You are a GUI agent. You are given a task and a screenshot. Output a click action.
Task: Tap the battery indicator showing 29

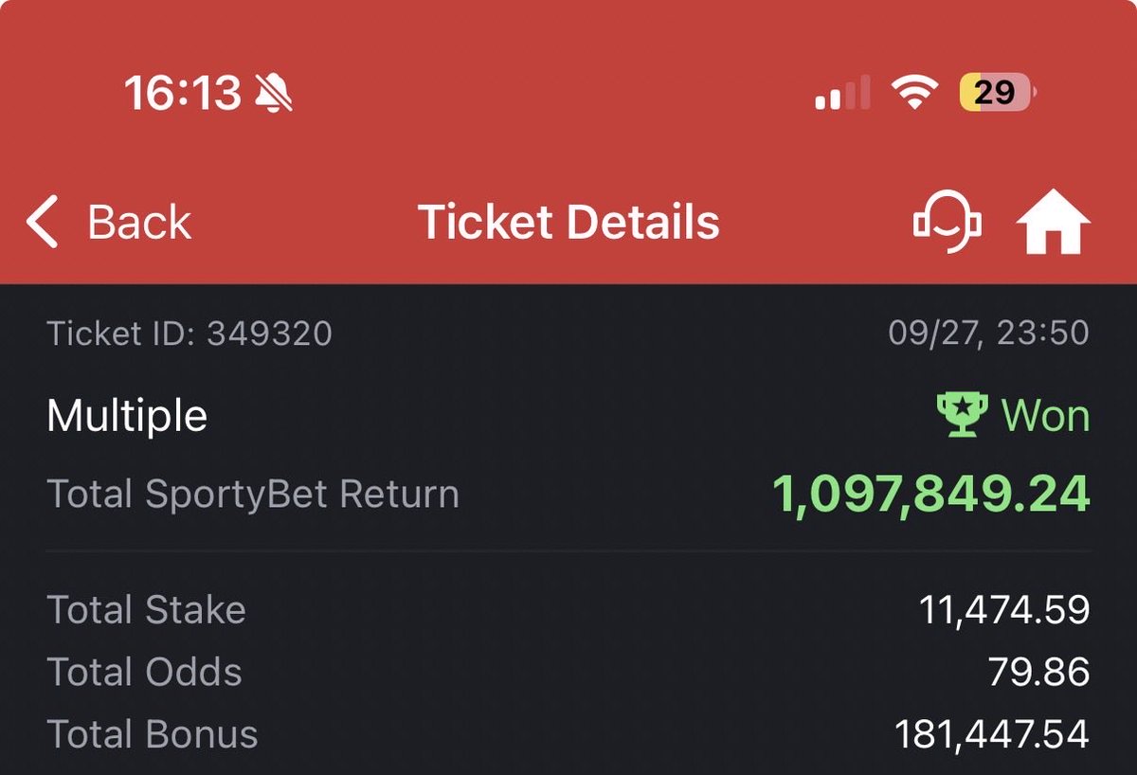(x=998, y=93)
